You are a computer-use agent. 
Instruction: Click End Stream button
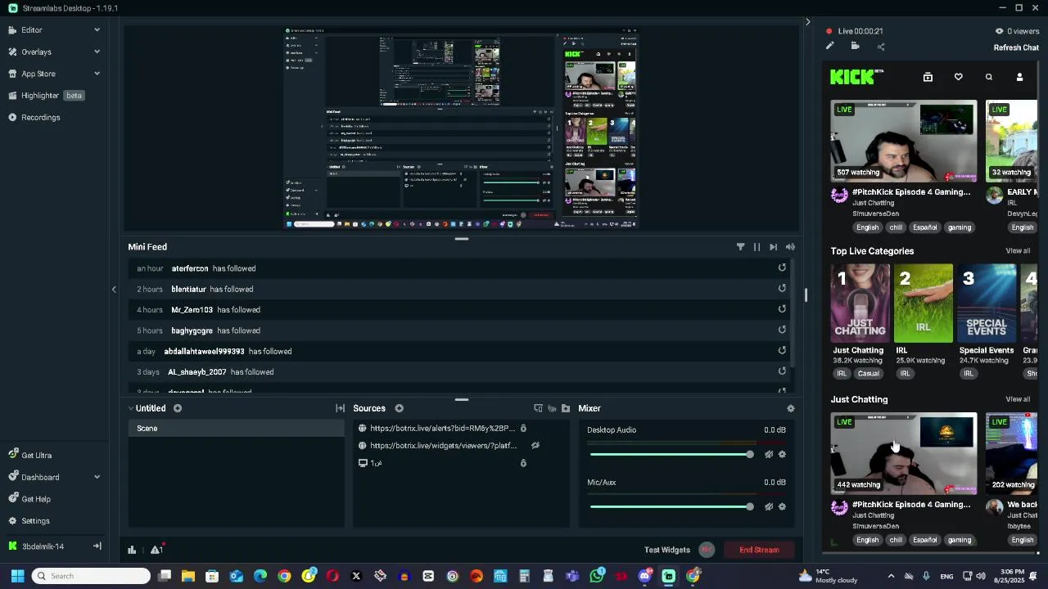point(759,550)
